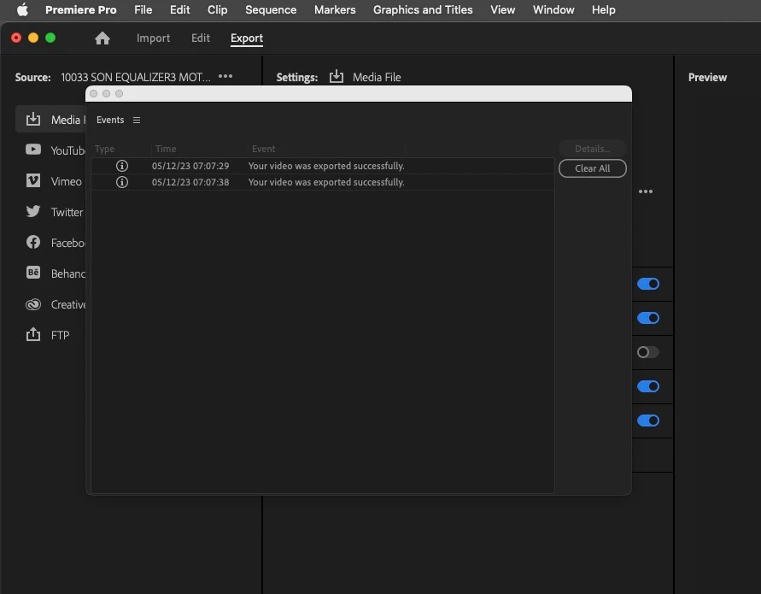Click the Media File icon beside Settings
The width and height of the screenshot is (761, 594).
(337, 77)
